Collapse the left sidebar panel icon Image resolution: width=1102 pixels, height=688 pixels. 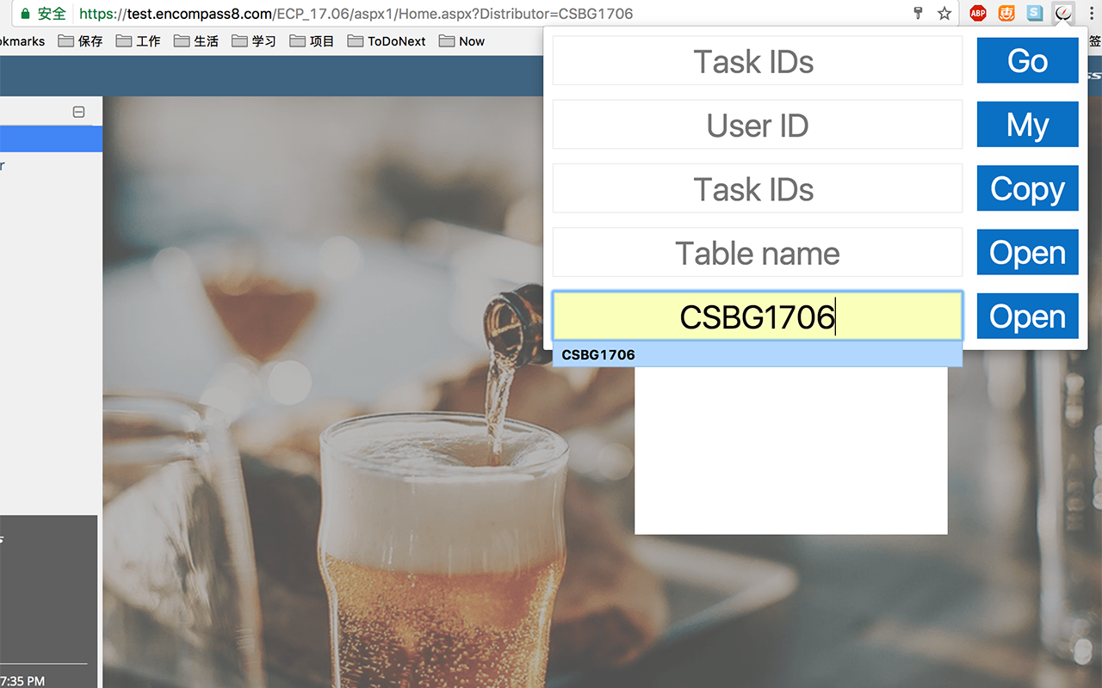(78, 112)
